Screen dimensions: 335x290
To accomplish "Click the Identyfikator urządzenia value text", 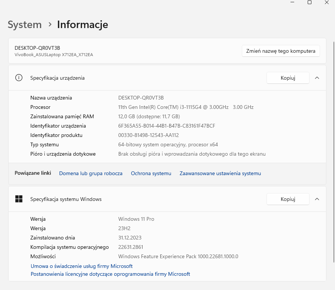I will (167, 126).
